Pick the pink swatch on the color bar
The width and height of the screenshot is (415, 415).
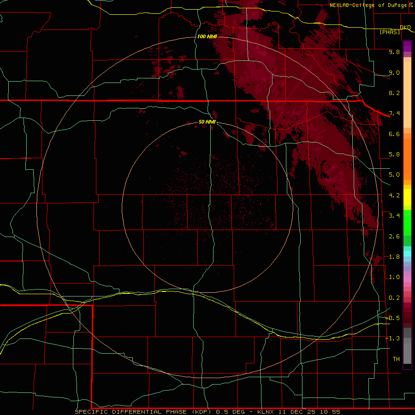click(x=407, y=279)
